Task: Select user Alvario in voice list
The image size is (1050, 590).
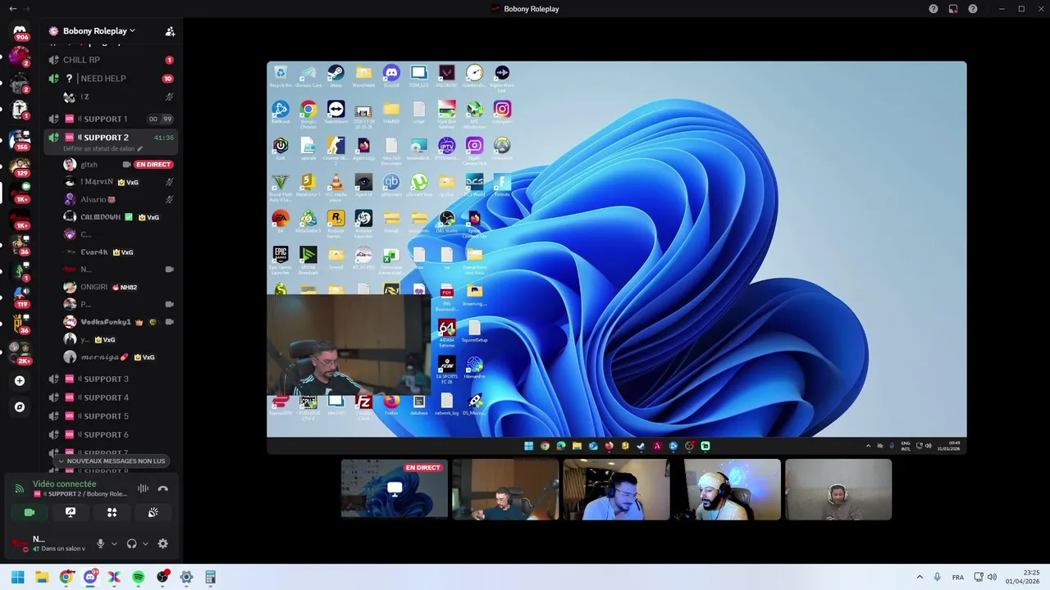Action: tap(118, 199)
